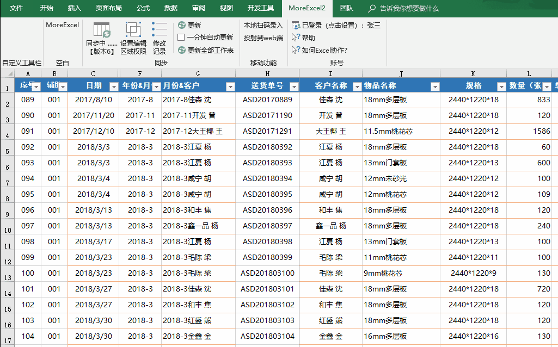Click the green 更新 refresh icon
This screenshot has height=347, width=558.
[181, 25]
